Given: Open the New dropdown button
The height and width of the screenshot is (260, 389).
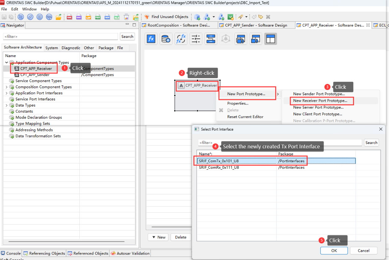Looking at the screenshot, I should point(158,237).
